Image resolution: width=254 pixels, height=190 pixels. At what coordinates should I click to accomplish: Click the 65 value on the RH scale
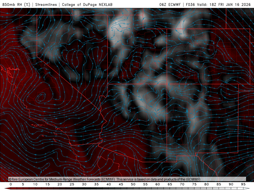[x=170, y=184]
